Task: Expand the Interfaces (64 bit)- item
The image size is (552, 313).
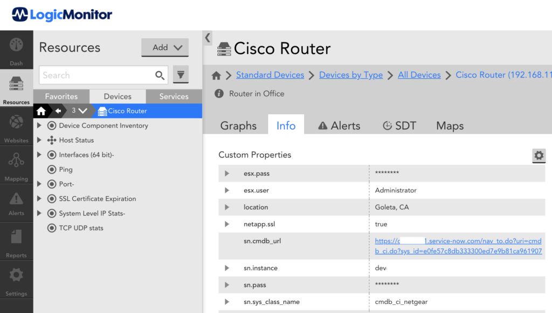Action: coord(39,155)
